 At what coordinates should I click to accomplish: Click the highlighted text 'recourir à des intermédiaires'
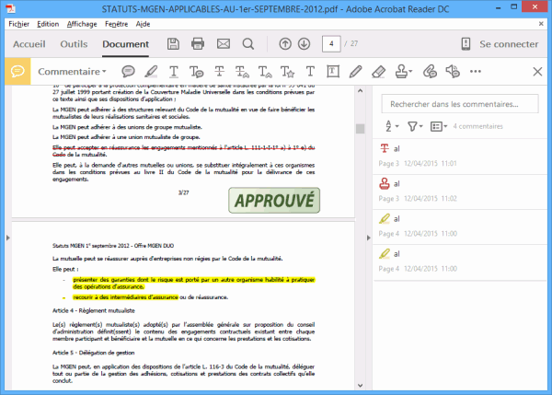click(125, 297)
